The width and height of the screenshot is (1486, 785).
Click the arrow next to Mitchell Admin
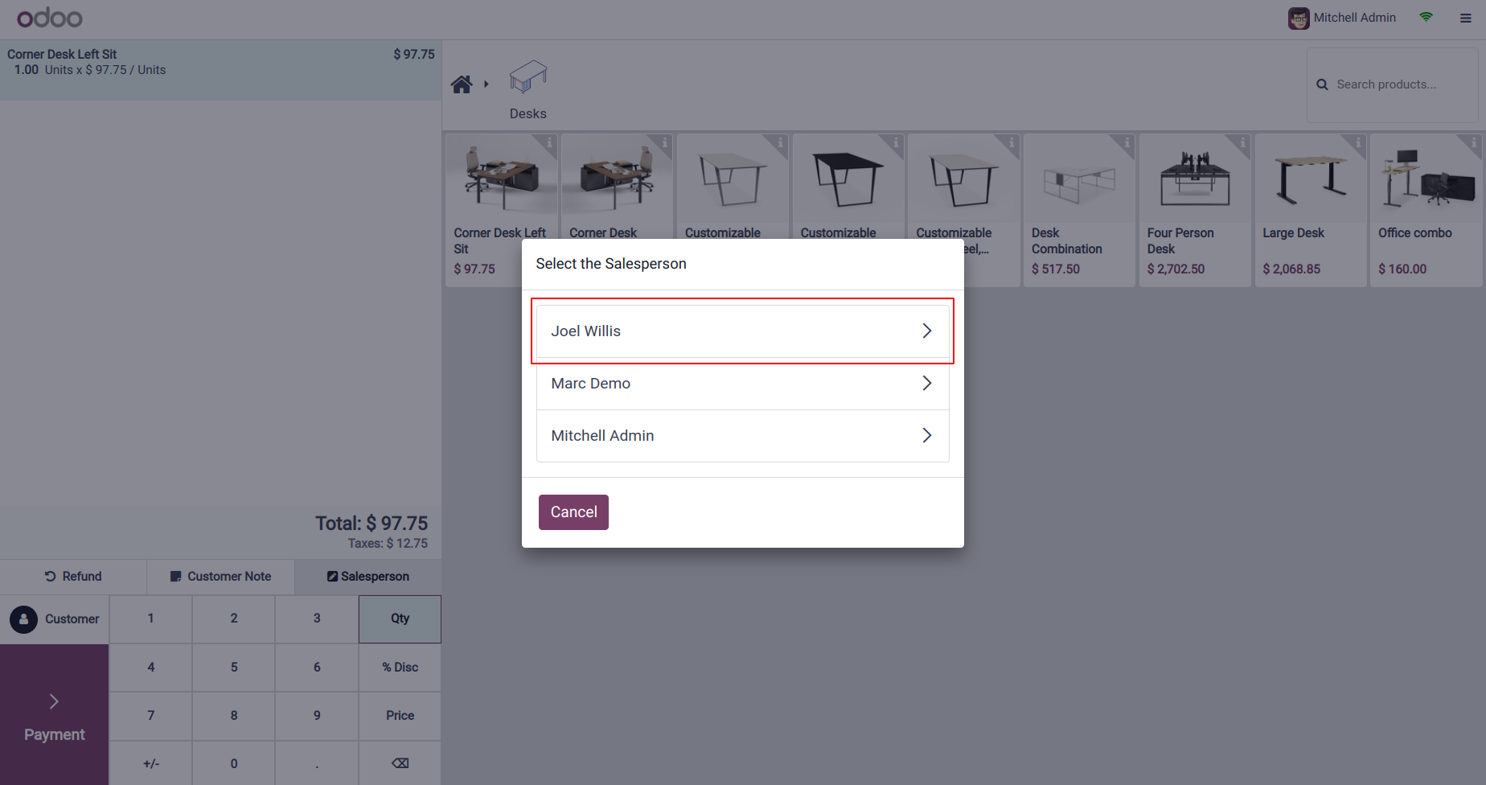click(x=926, y=436)
